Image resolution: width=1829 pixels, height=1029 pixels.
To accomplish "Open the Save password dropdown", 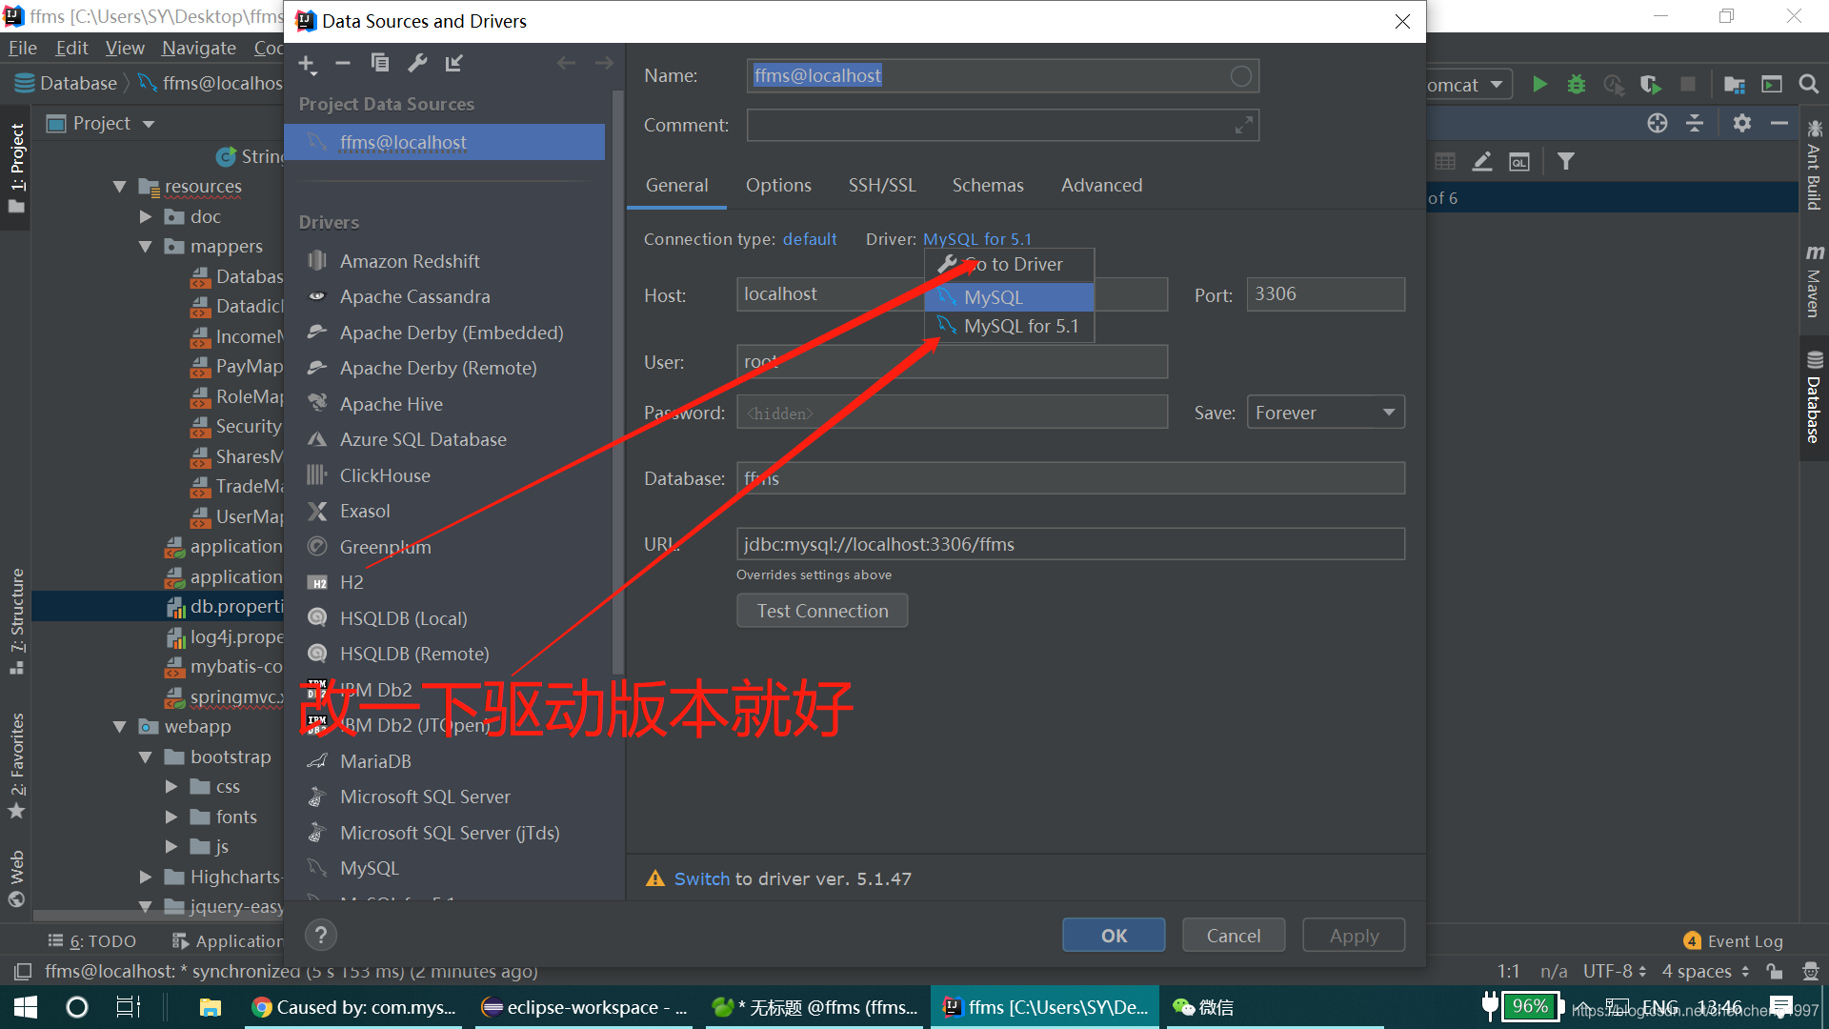I will (x=1325, y=413).
